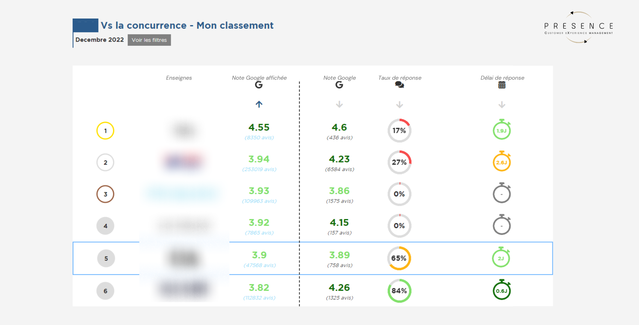This screenshot has width=639, height=325.
Task: Click the (47568 avis) count
Action: [x=259, y=266]
